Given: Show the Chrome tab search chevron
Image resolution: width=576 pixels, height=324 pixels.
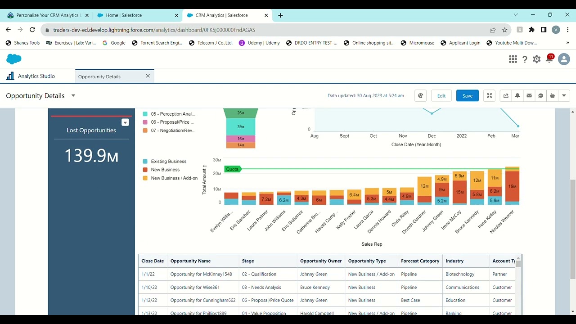Looking at the screenshot, I should pyautogui.click(x=516, y=15).
